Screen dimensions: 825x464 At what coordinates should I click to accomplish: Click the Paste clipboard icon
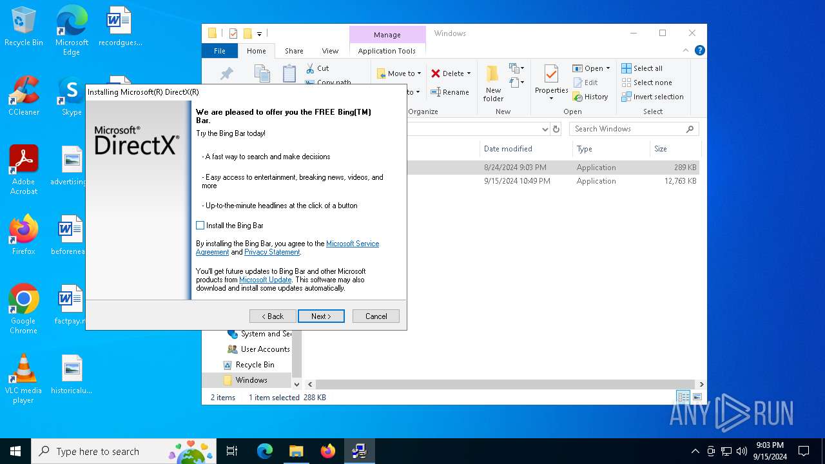tap(289, 73)
